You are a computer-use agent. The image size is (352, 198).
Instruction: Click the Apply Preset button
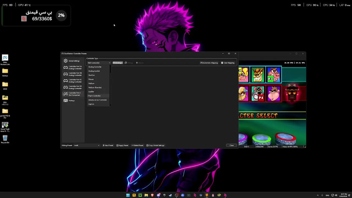(122, 145)
